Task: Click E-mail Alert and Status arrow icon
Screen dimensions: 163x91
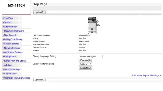Action: click(x=3, y=61)
